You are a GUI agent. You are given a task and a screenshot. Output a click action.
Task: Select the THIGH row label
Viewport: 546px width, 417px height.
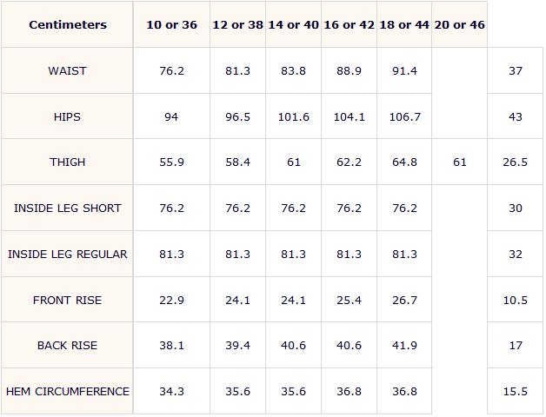(x=67, y=162)
